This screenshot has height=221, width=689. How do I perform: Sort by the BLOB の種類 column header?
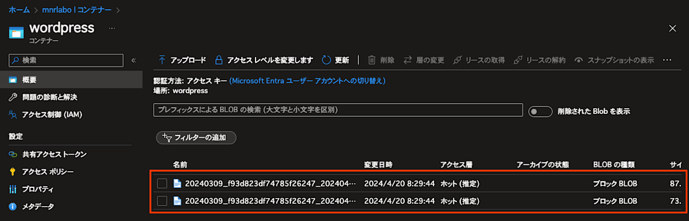614,164
